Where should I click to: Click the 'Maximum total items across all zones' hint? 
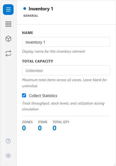65,83
